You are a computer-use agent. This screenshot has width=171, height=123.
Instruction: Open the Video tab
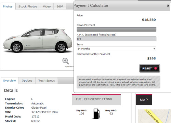pos(47,6)
